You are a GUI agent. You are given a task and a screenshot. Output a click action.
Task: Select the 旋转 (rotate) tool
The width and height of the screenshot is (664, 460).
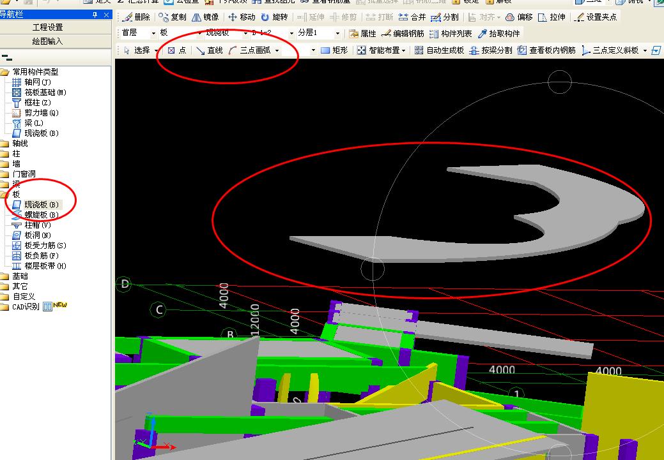[x=274, y=17]
